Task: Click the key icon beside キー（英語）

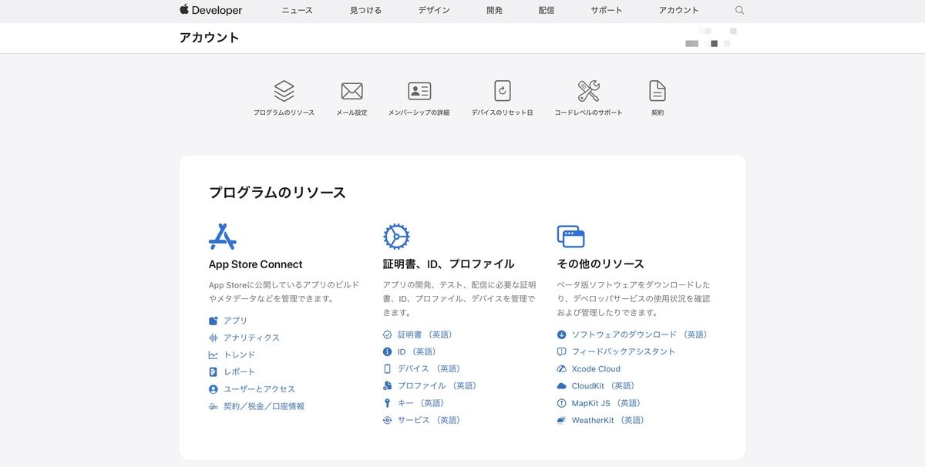Action: pos(388,403)
